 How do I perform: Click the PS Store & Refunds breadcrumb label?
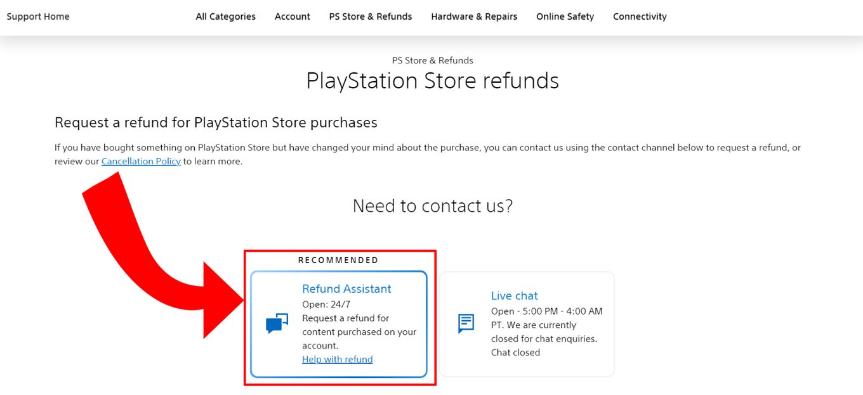(x=432, y=60)
